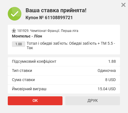Print the coupon using ДРУК button
This screenshot has height=113, width=128.
pyautogui.click(x=92, y=101)
